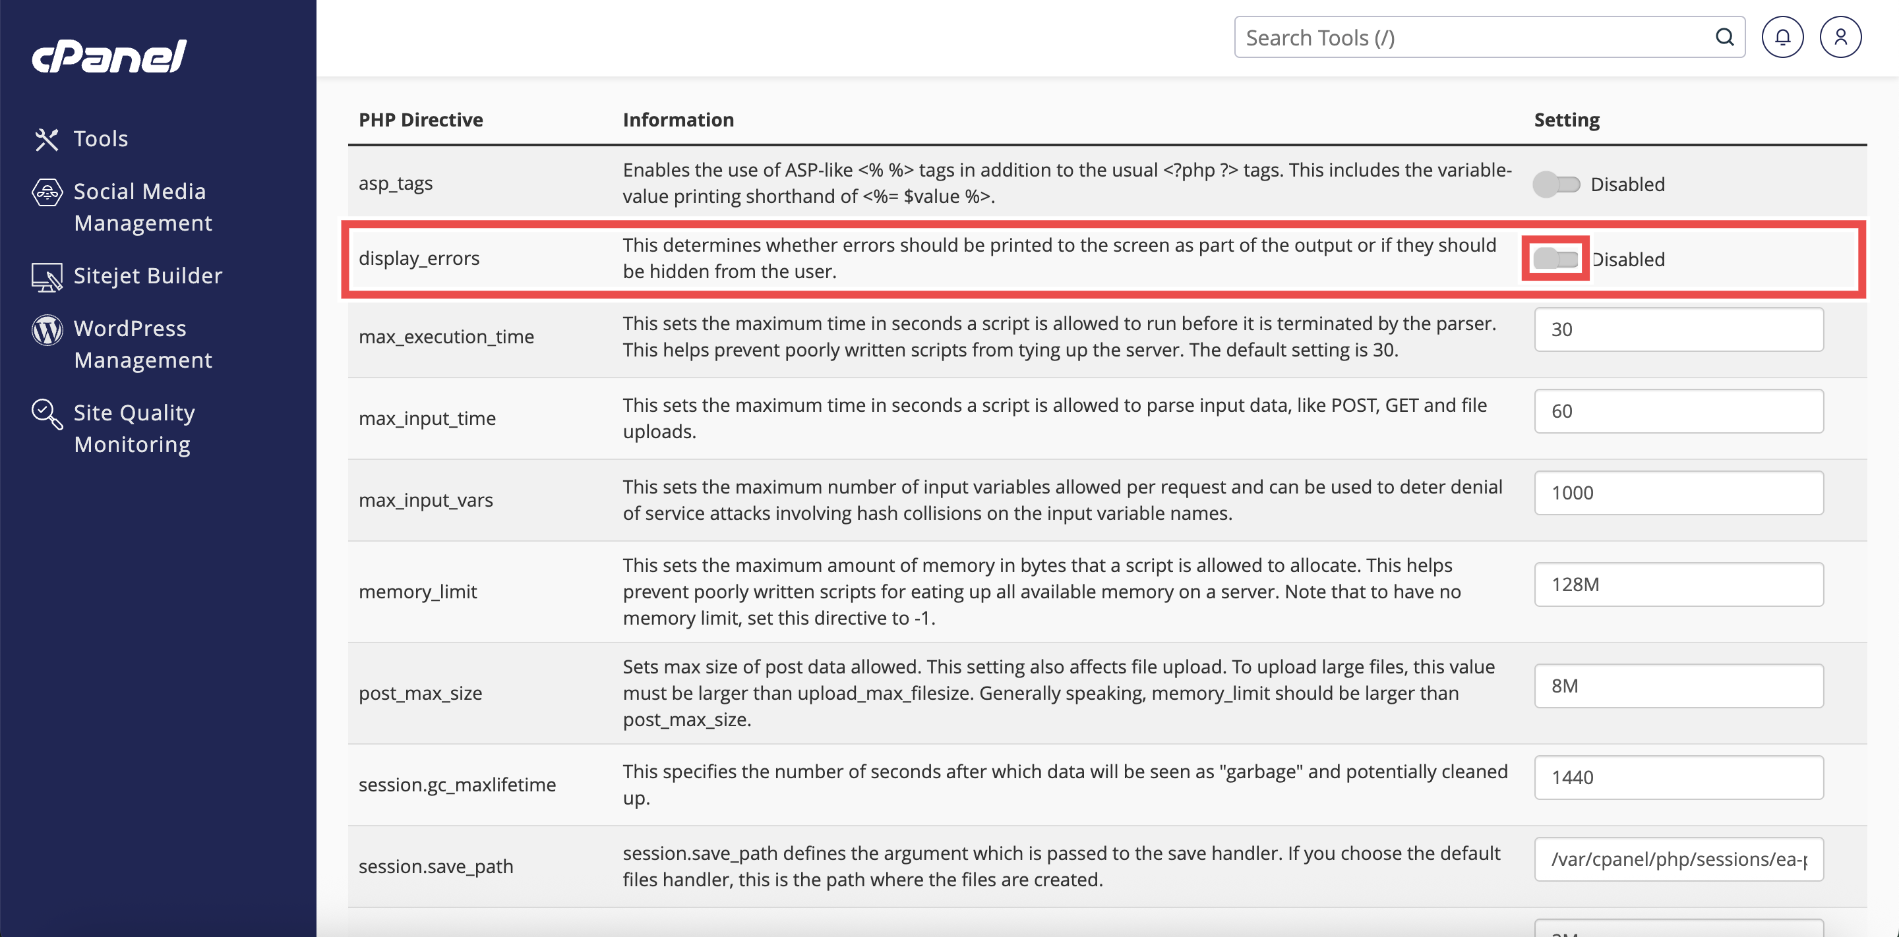Click the Site Quality Monitoring magnifier icon
Screen dimensions: 1899x937
[46, 414]
